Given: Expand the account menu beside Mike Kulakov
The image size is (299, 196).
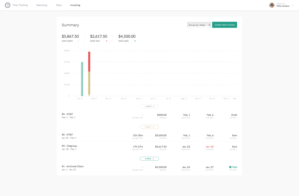Looking at the screenshot, I should (293, 5).
